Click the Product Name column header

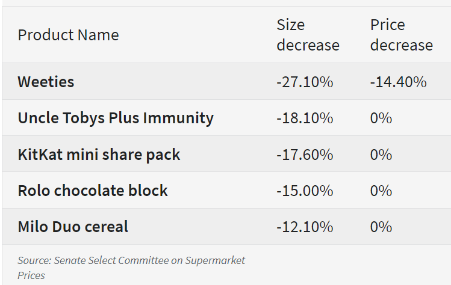[x=68, y=35]
